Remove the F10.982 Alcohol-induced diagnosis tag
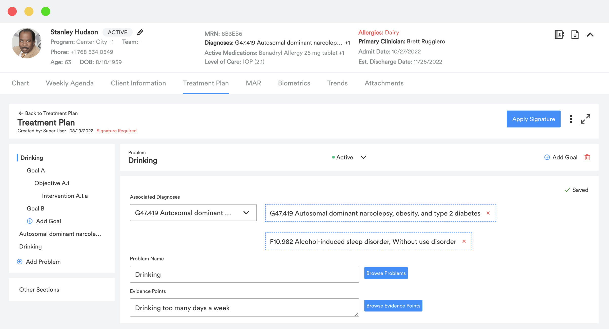The height and width of the screenshot is (329, 609). (464, 241)
